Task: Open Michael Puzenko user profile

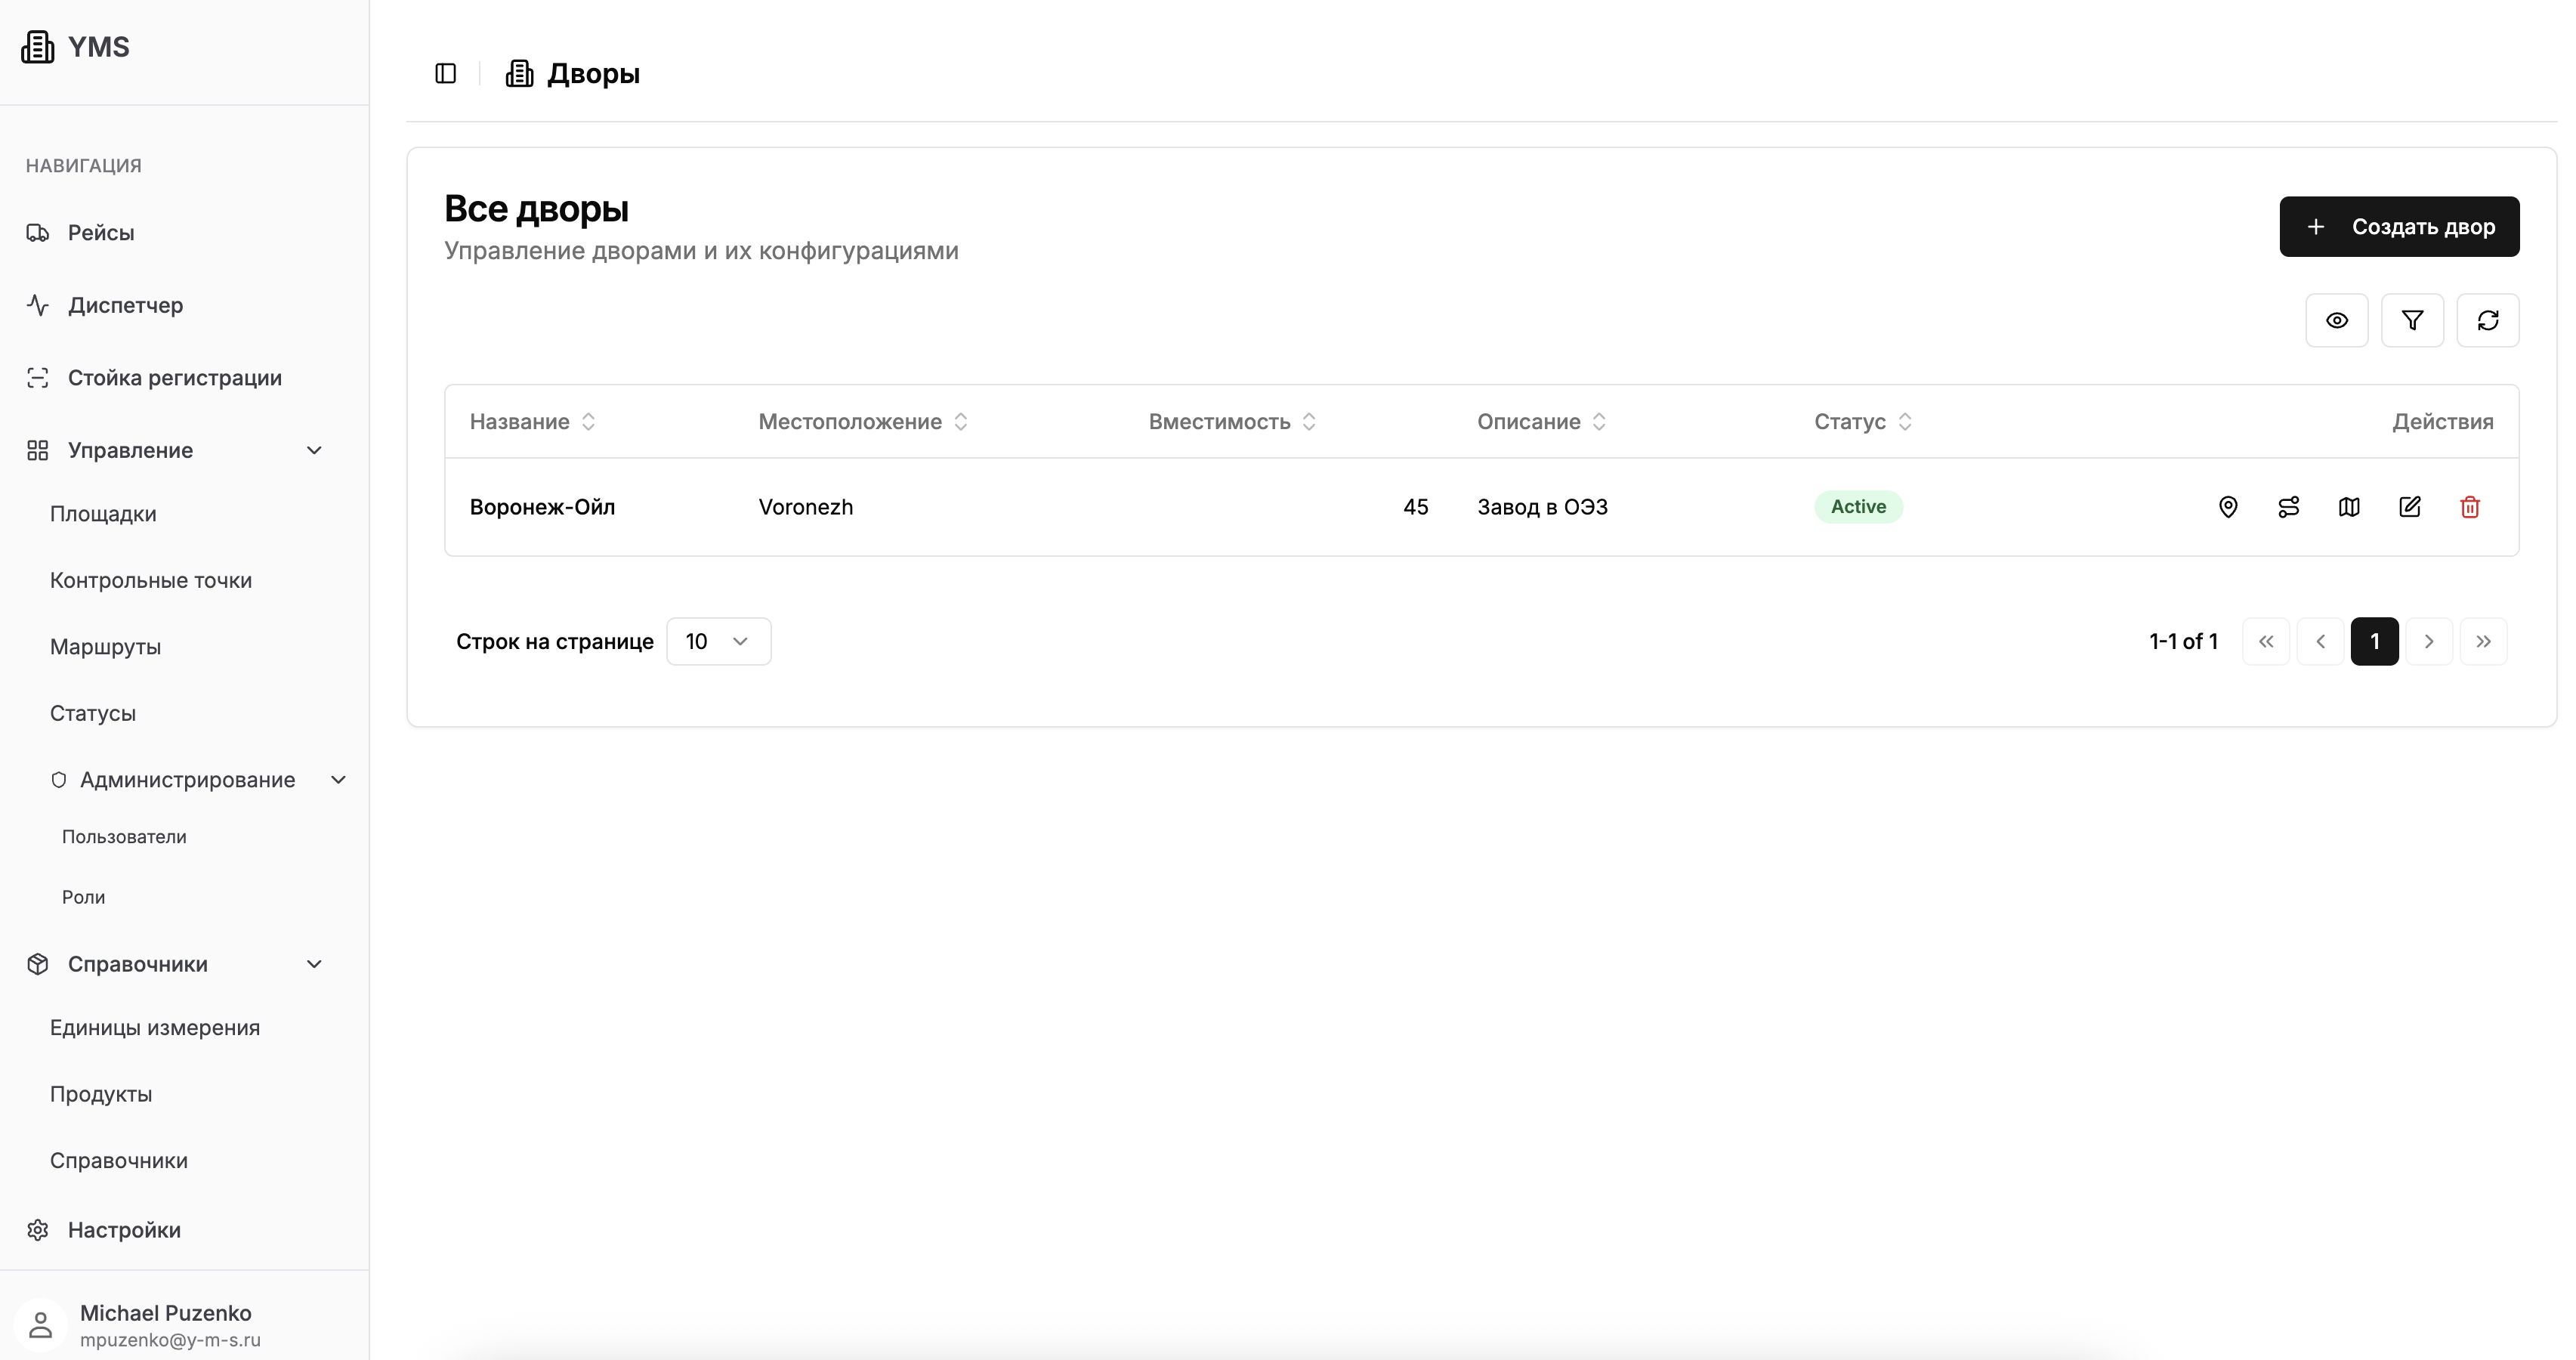Action: [x=166, y=1324]
